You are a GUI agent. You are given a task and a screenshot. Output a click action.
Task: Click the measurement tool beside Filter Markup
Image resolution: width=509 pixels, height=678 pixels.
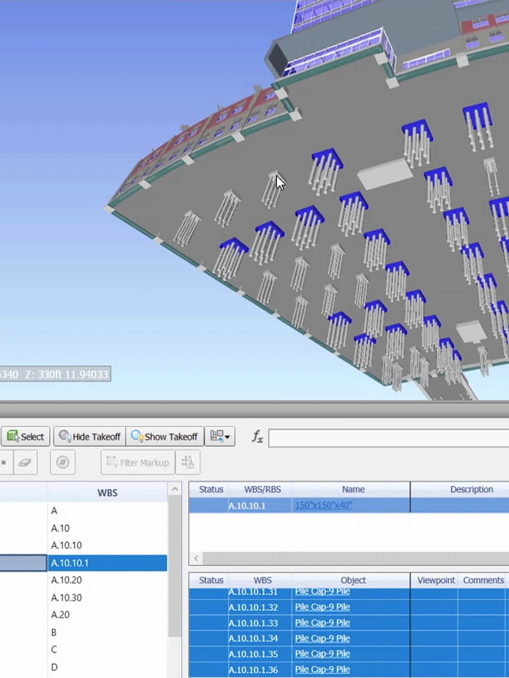[x=188, y=462]
